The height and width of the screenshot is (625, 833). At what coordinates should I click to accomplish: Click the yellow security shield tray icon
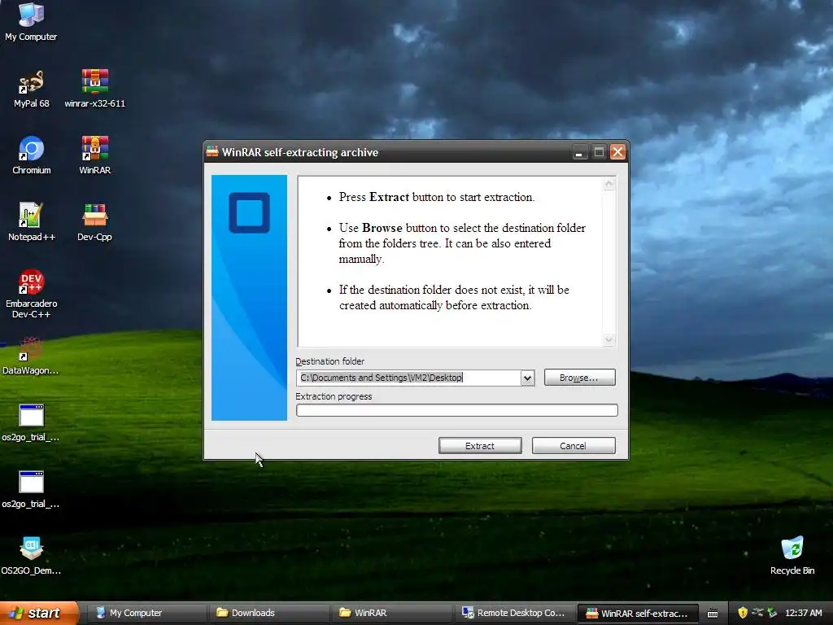(743, 613)
